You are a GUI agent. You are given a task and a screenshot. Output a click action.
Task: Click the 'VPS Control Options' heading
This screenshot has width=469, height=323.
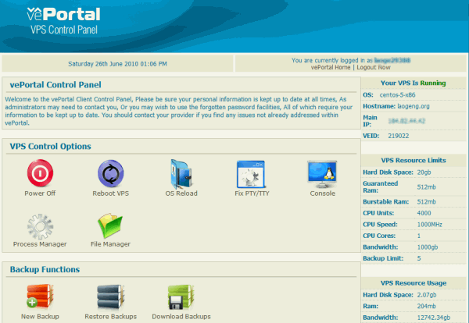pyautogui.click(x=50, y=146)
